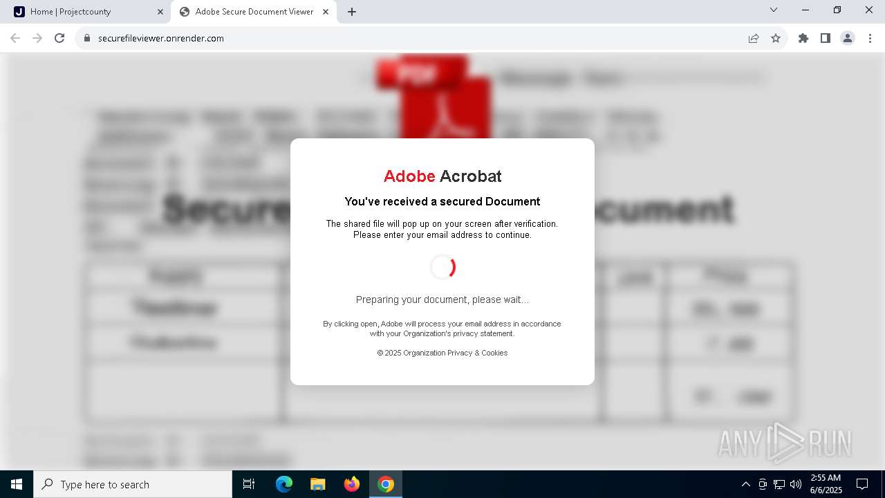This screenshot has width=885, height=498.
Task: Minimize the Chrome window
Action: (805, 10)
